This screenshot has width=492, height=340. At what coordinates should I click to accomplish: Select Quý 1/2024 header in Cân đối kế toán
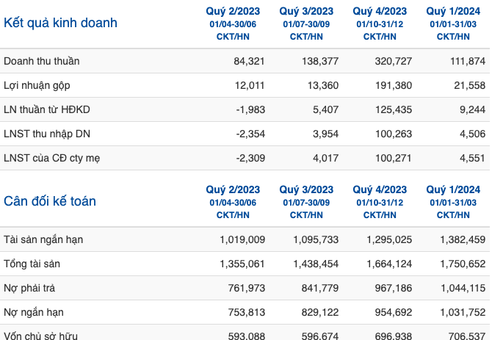coord(453,202)
